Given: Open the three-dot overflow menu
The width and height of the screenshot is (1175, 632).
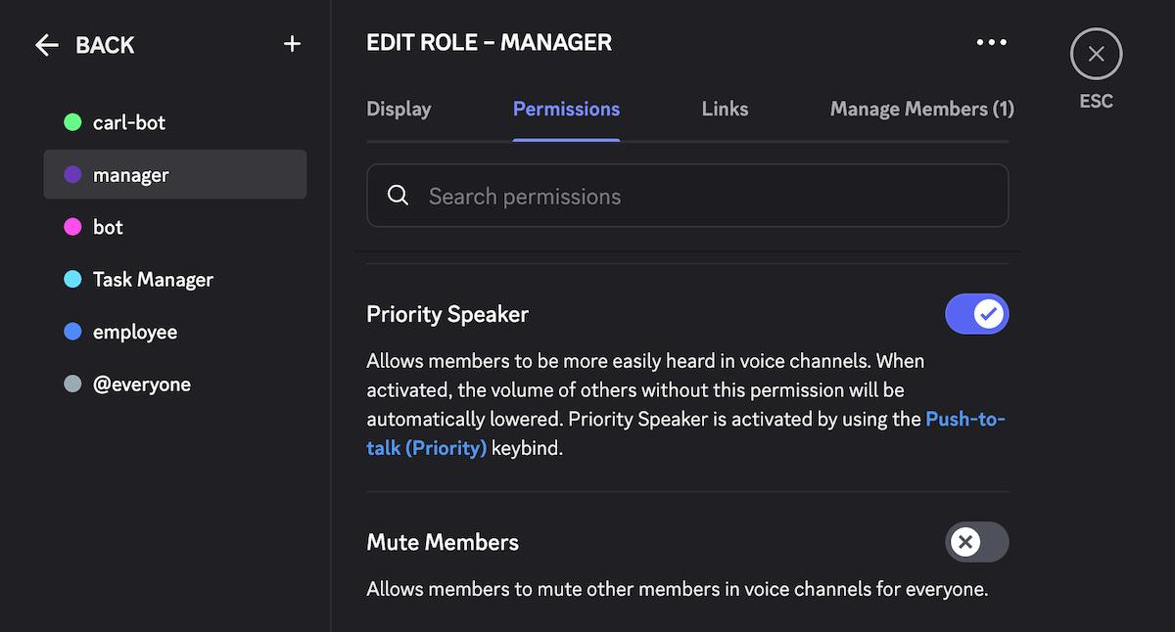Looking at the screenshot, I should coord(991,42).
